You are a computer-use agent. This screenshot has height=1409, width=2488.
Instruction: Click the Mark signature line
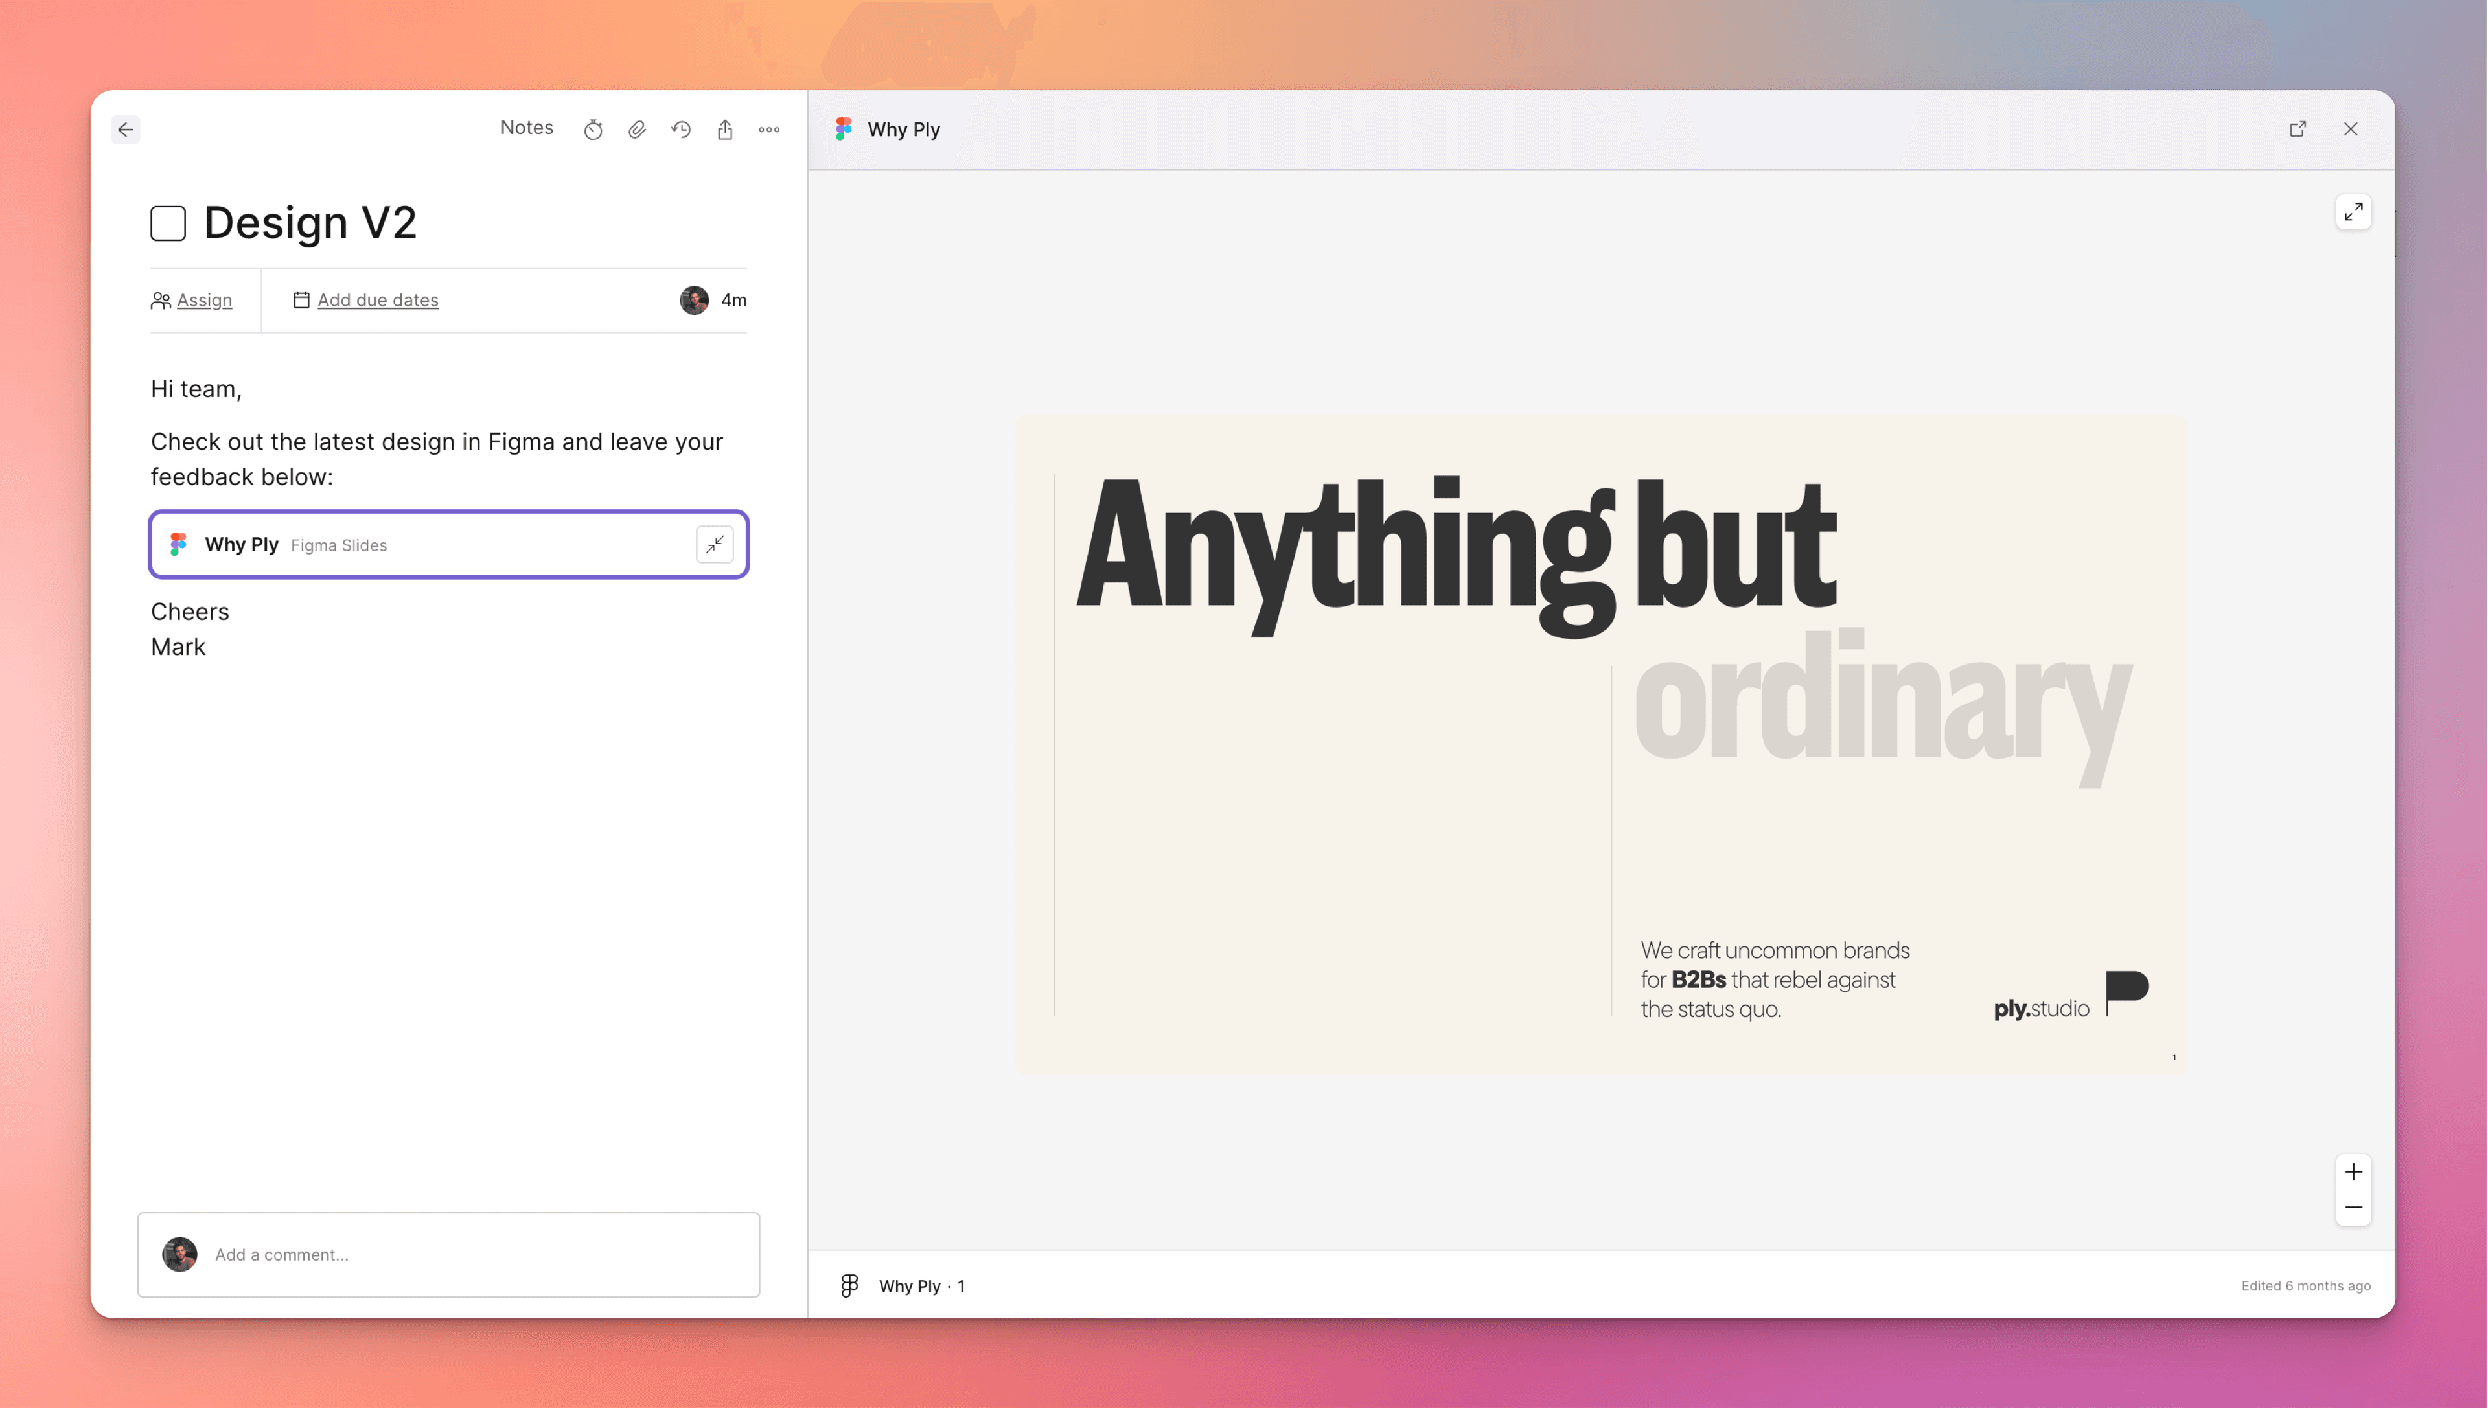[178, 647]
